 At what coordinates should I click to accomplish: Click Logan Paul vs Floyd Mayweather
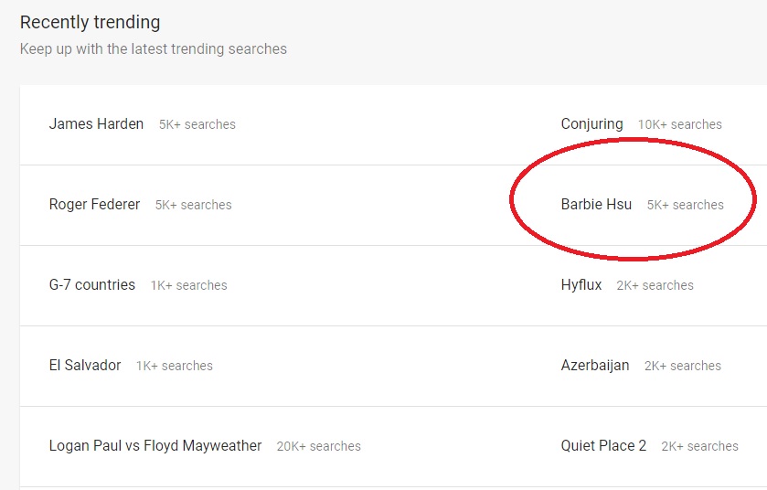pos(155,445)
